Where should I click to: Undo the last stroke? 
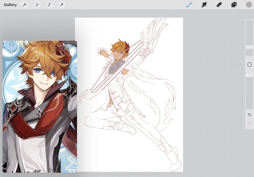point(250,115)
